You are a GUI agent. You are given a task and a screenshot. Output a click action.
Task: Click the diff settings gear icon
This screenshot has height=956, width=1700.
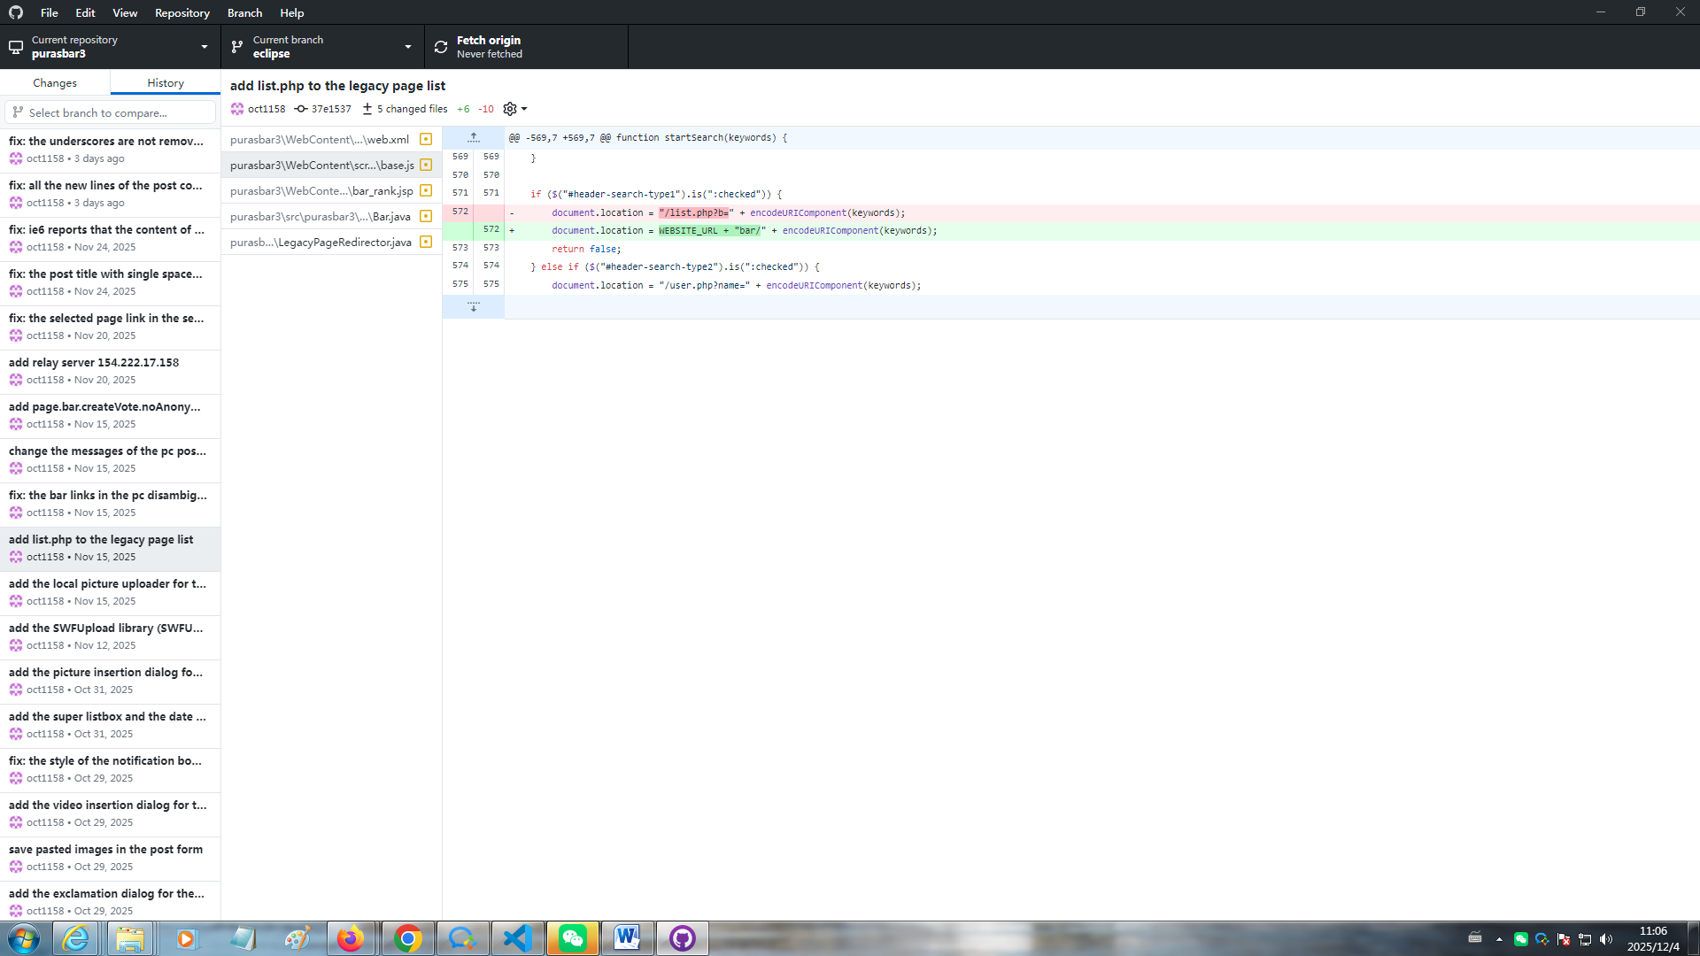(510, 109)
